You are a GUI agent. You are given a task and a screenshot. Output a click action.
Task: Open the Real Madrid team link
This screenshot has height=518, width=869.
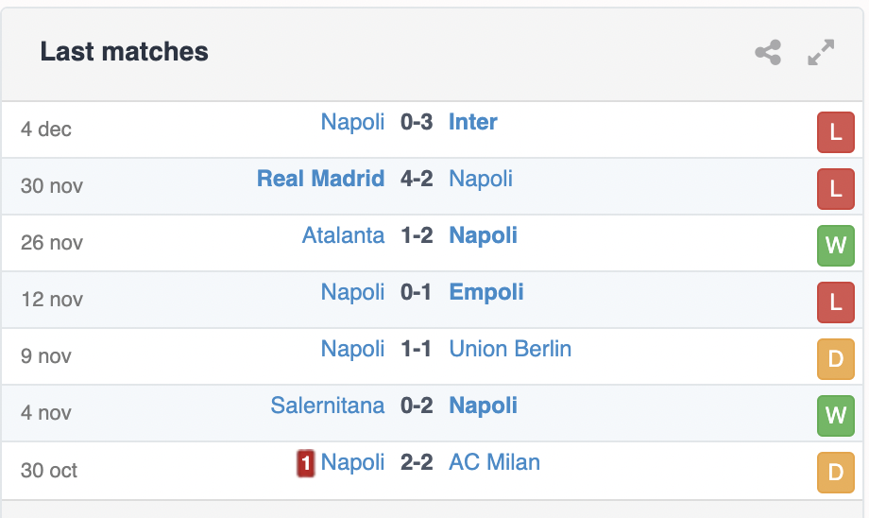[320, 179]
